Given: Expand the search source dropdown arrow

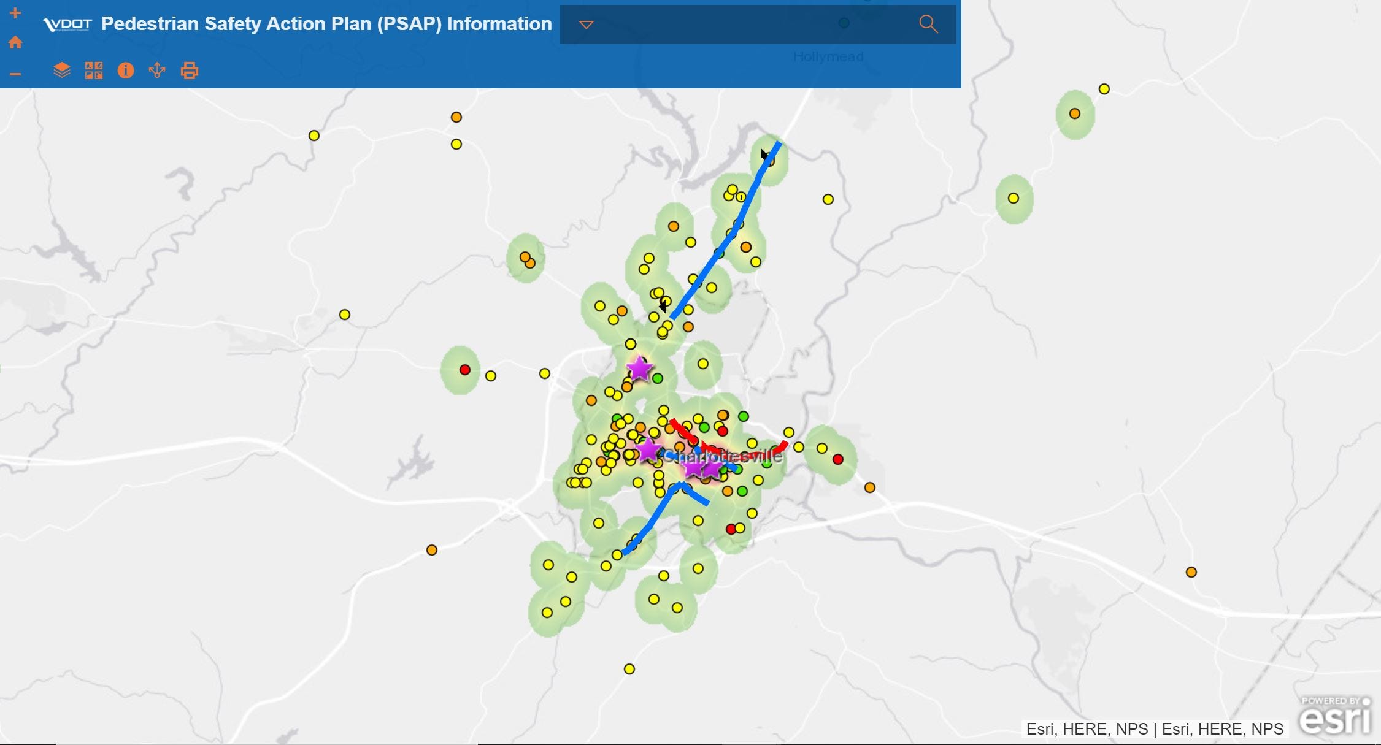Looking at the screenshot, I should pyautogui.click(x=587, y=25).
